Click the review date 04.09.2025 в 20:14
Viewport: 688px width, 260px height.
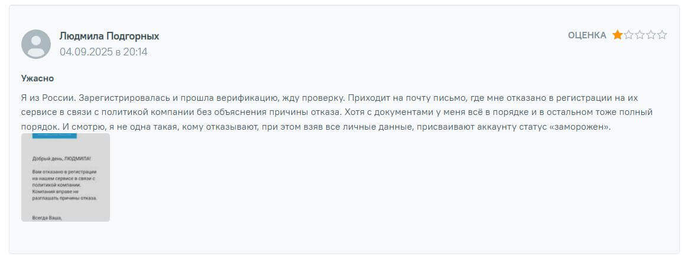pos(103,52)
